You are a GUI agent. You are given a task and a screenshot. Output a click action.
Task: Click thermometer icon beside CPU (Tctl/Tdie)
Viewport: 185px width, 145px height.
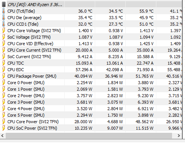4,11
